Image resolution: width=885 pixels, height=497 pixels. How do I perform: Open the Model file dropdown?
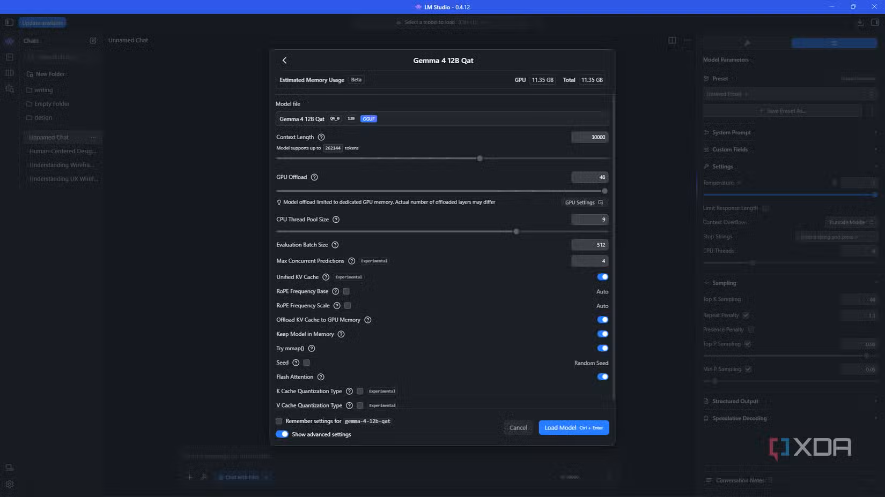pos(442,119)
